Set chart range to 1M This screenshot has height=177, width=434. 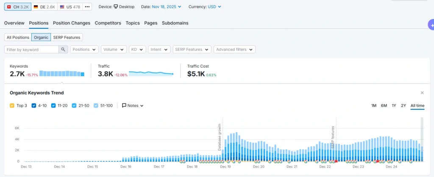pos(374,105)
